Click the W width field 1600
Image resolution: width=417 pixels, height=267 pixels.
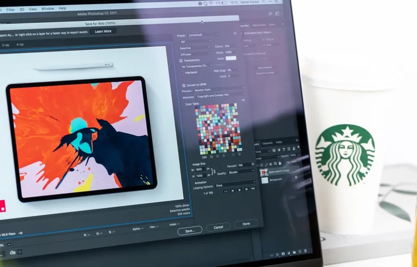pos(201,170)
